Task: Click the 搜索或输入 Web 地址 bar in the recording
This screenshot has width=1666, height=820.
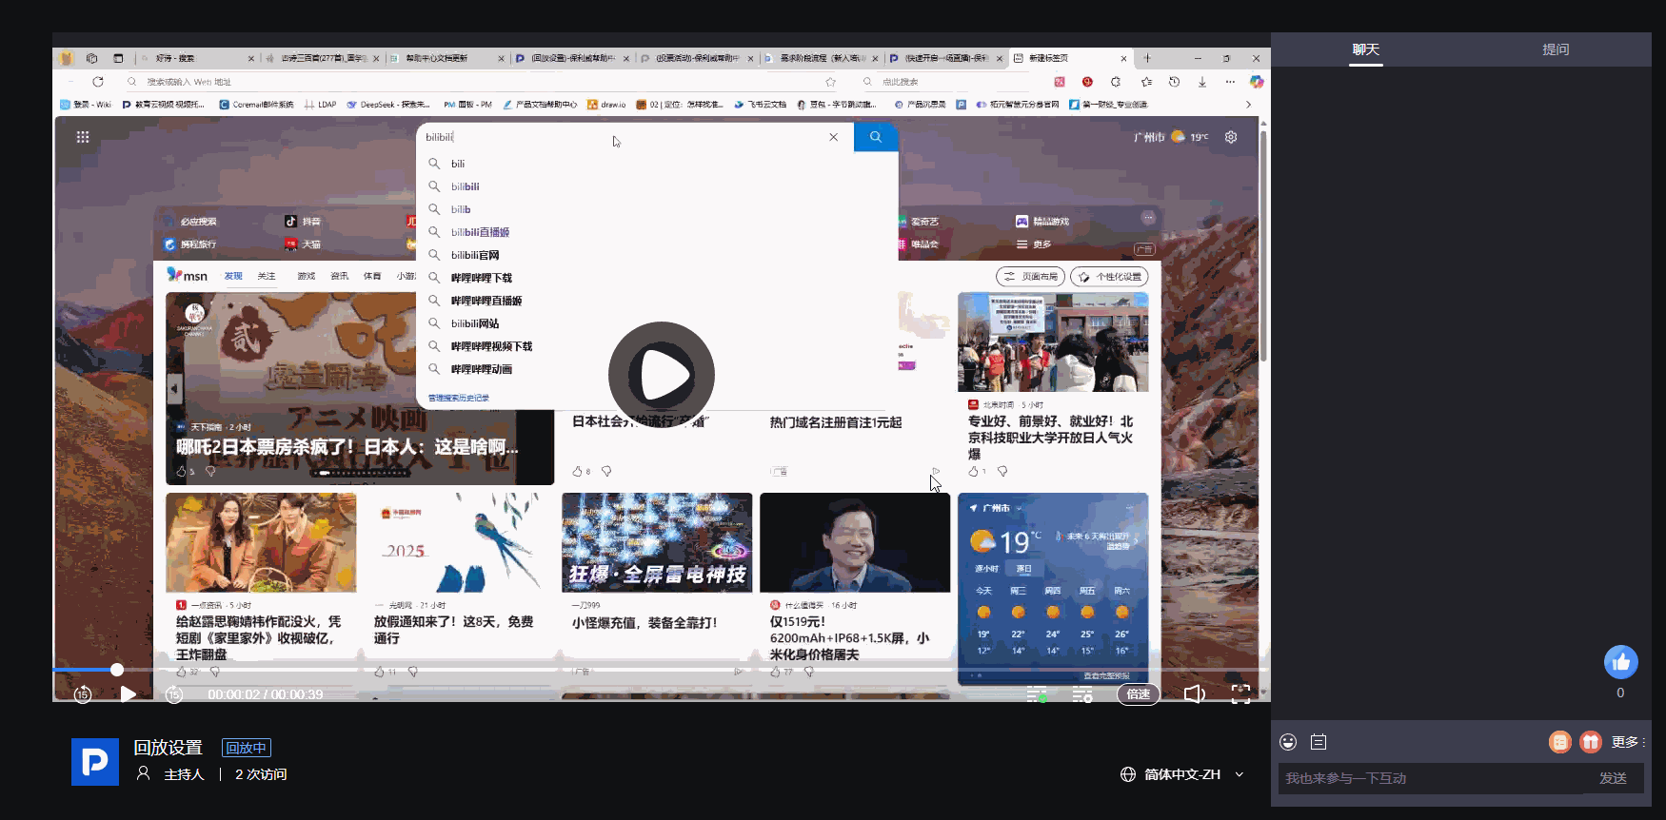Action: click(x=481, y=82)
